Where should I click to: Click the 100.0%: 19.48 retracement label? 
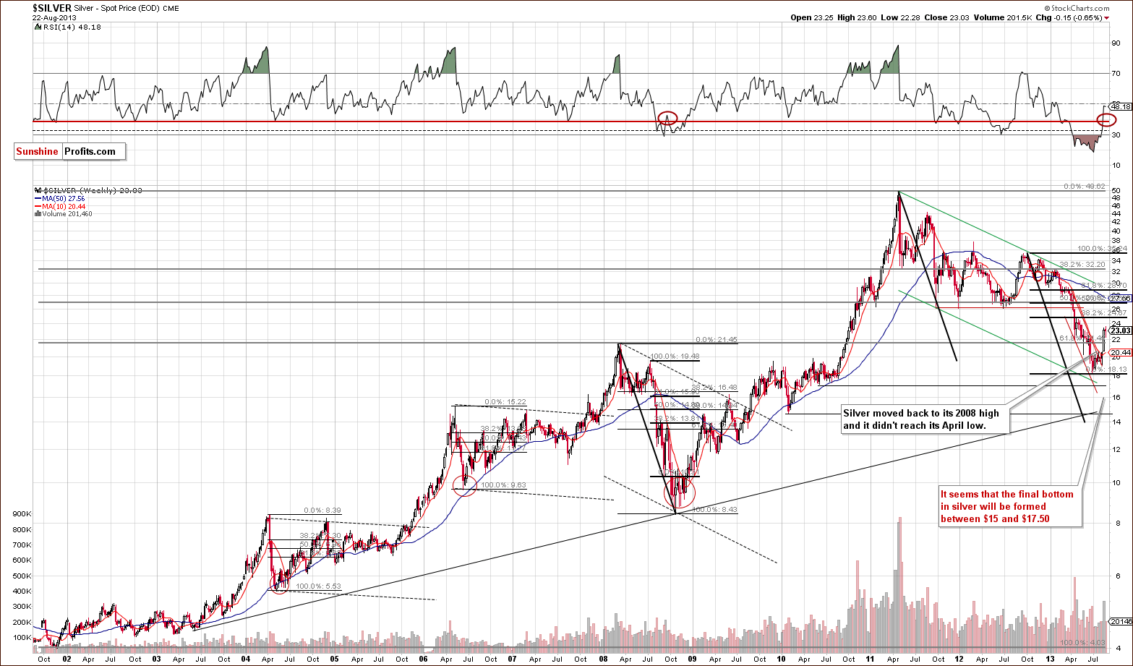(675, 356)
